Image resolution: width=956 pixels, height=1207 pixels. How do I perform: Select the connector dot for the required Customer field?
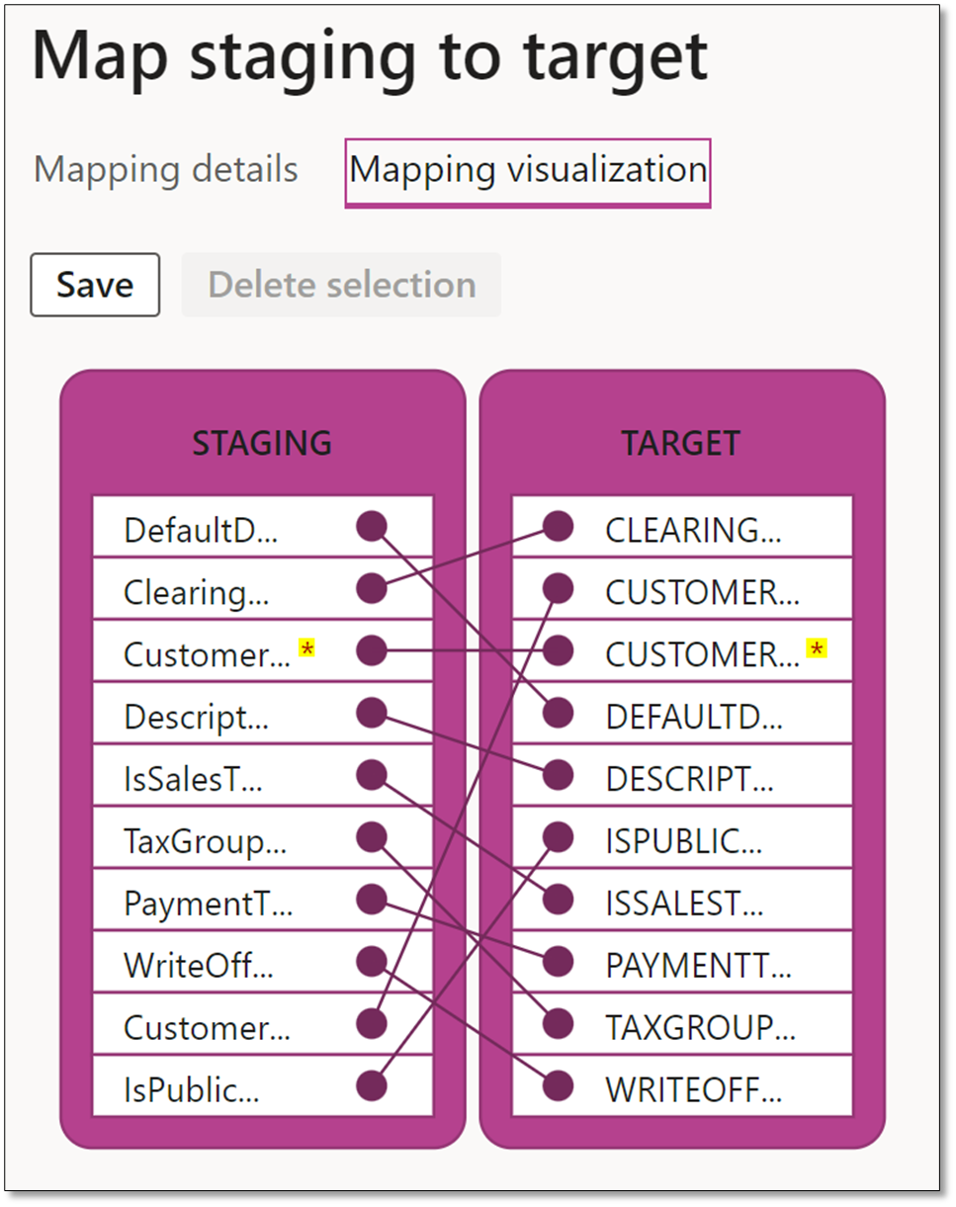pyautogui.click(x=371, y=650)
